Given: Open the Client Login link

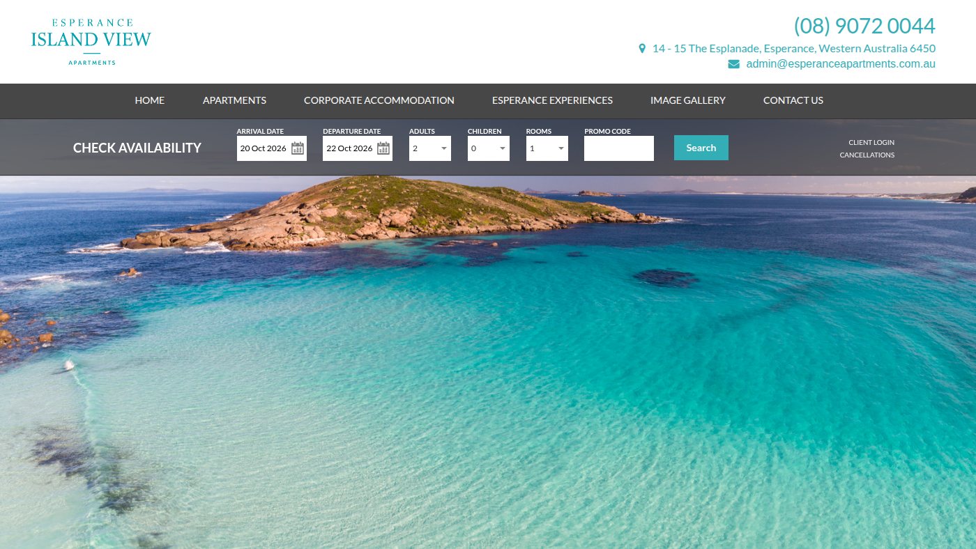Looking at the screenshot, I should click(871, 142).
